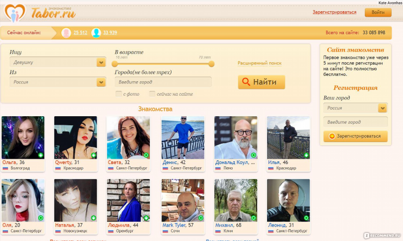Open Света's profile photo
403x241 pixels.
pyautogui.click(x=128, y=137)
